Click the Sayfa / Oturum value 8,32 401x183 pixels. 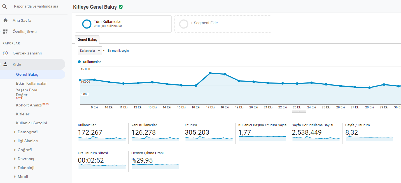coord(352,132)
